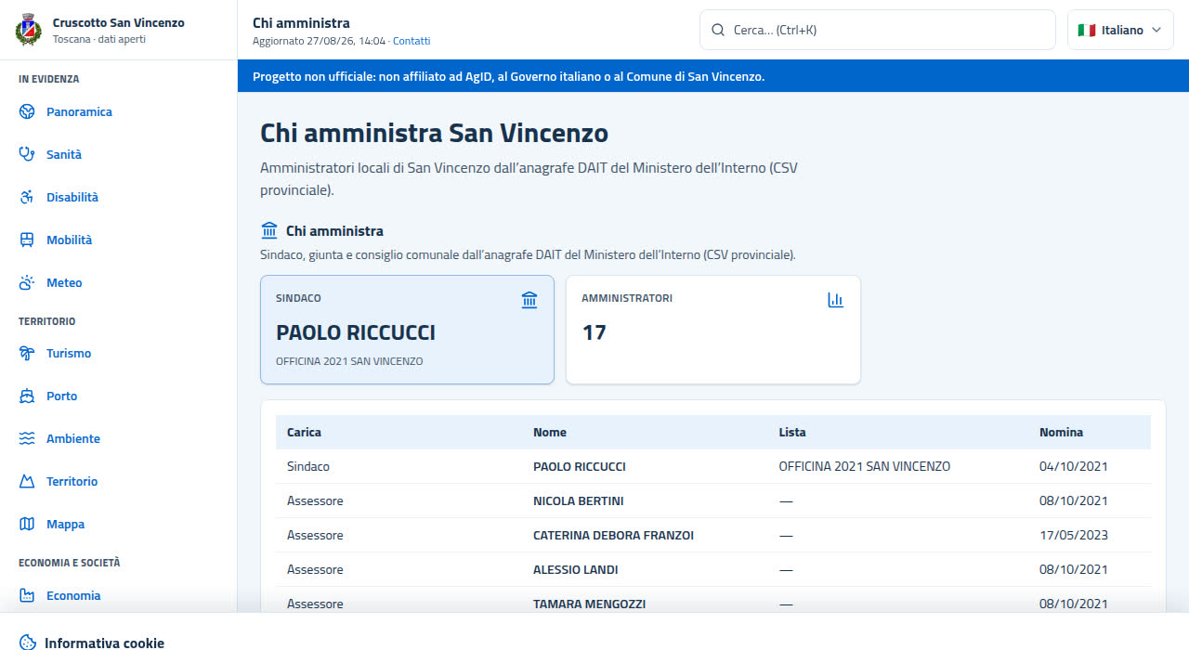Click the cookie icon in Informativa banner
The width and height of the screenshot is (1189, 650).
point(28,643)
